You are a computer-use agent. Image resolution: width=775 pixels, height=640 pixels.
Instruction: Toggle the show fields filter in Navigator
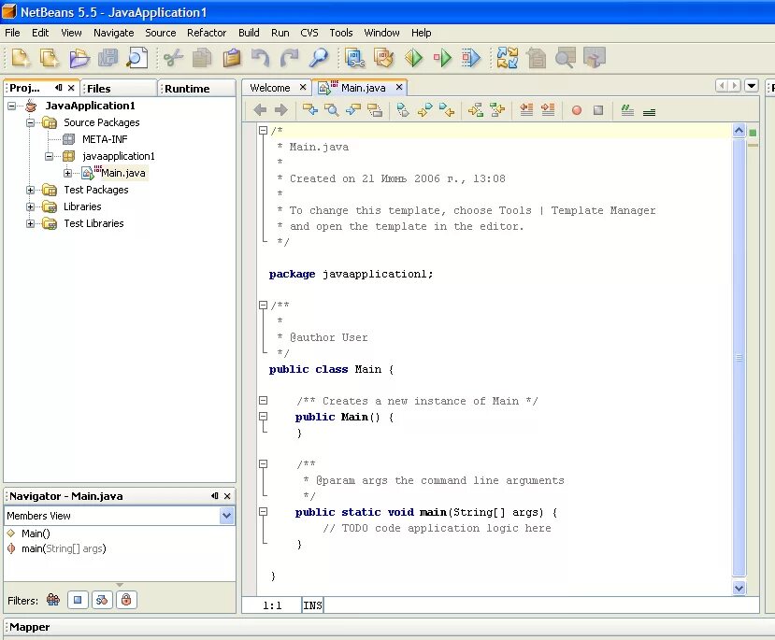pyautogui.click(x=78, y=599)
